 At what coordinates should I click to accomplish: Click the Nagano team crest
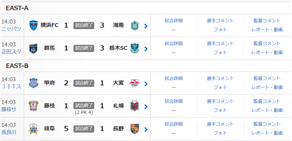click(x=135, y=129)
